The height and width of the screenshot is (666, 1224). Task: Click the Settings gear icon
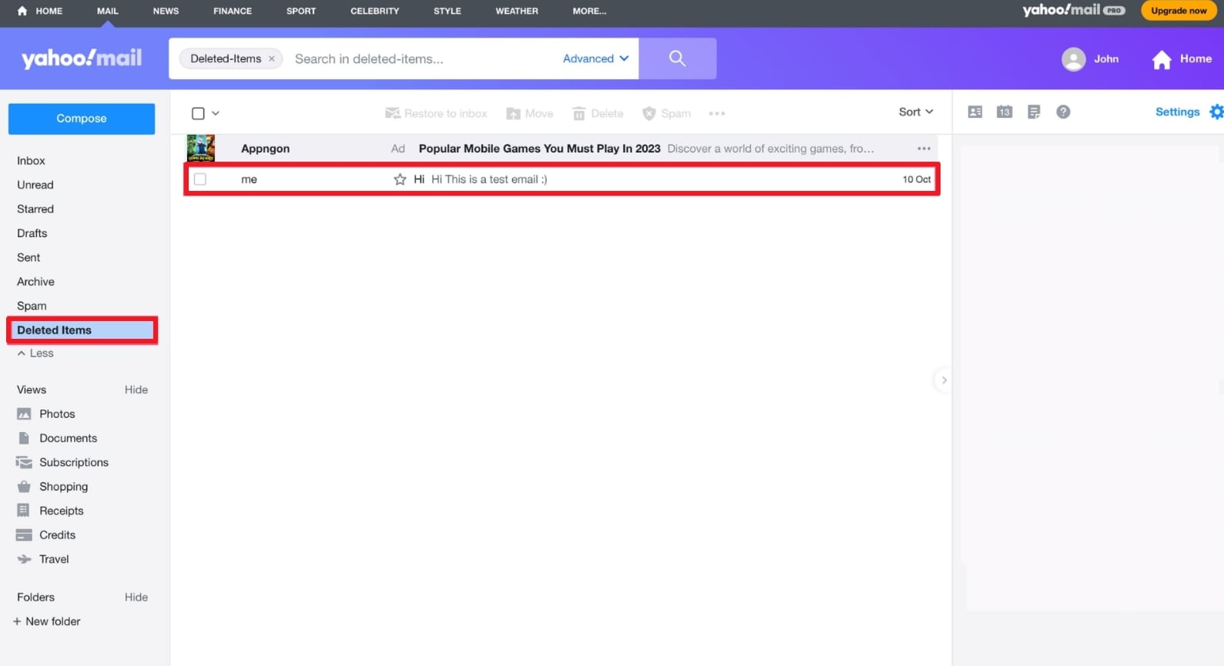point(1216,112)
